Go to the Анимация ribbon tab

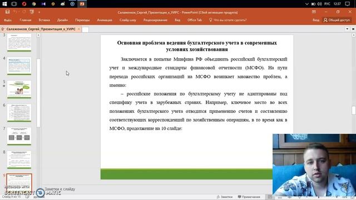point(105,20)
